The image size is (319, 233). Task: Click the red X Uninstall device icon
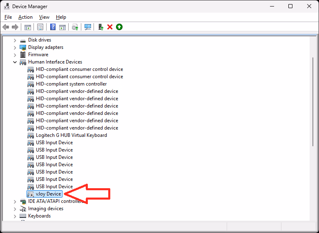[110, 27]
